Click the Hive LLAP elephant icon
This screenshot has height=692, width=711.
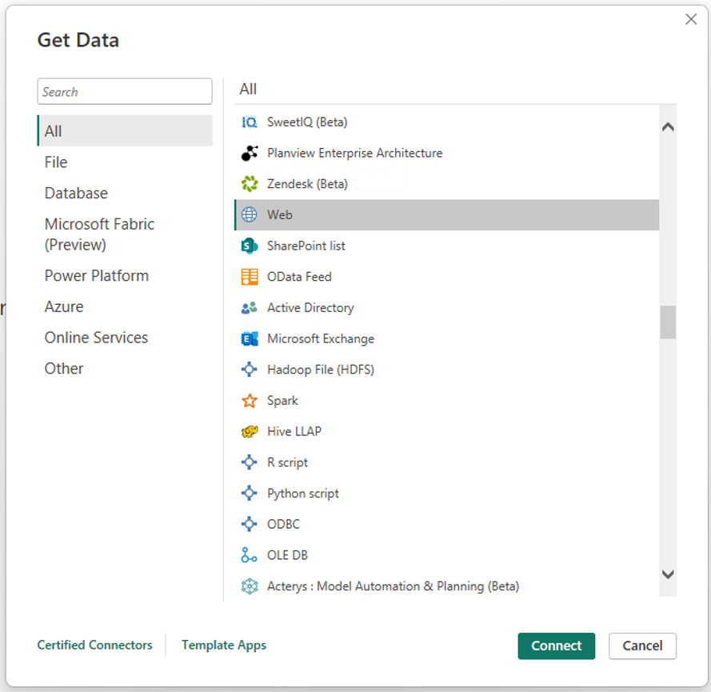(x=250, y=432)
